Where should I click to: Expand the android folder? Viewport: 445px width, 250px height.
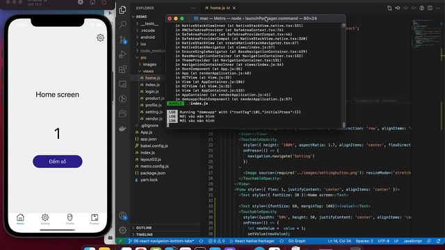[x=147, y=37]
